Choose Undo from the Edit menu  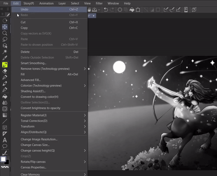pyautogui.click(x=25, y=9)
